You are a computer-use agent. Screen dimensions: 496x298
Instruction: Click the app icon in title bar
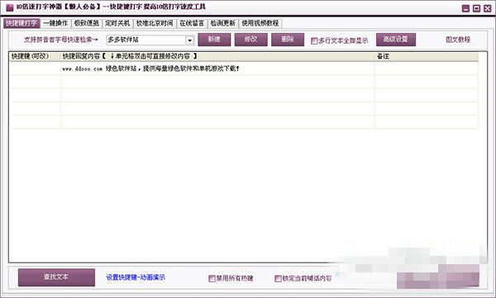pyautogui.click(x=9, y=7)
